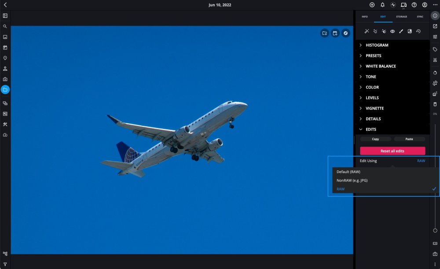Viewport: 440px width, 269px height.
Task: Open the Albums view in sidebar
Action: tap(5, 79)
